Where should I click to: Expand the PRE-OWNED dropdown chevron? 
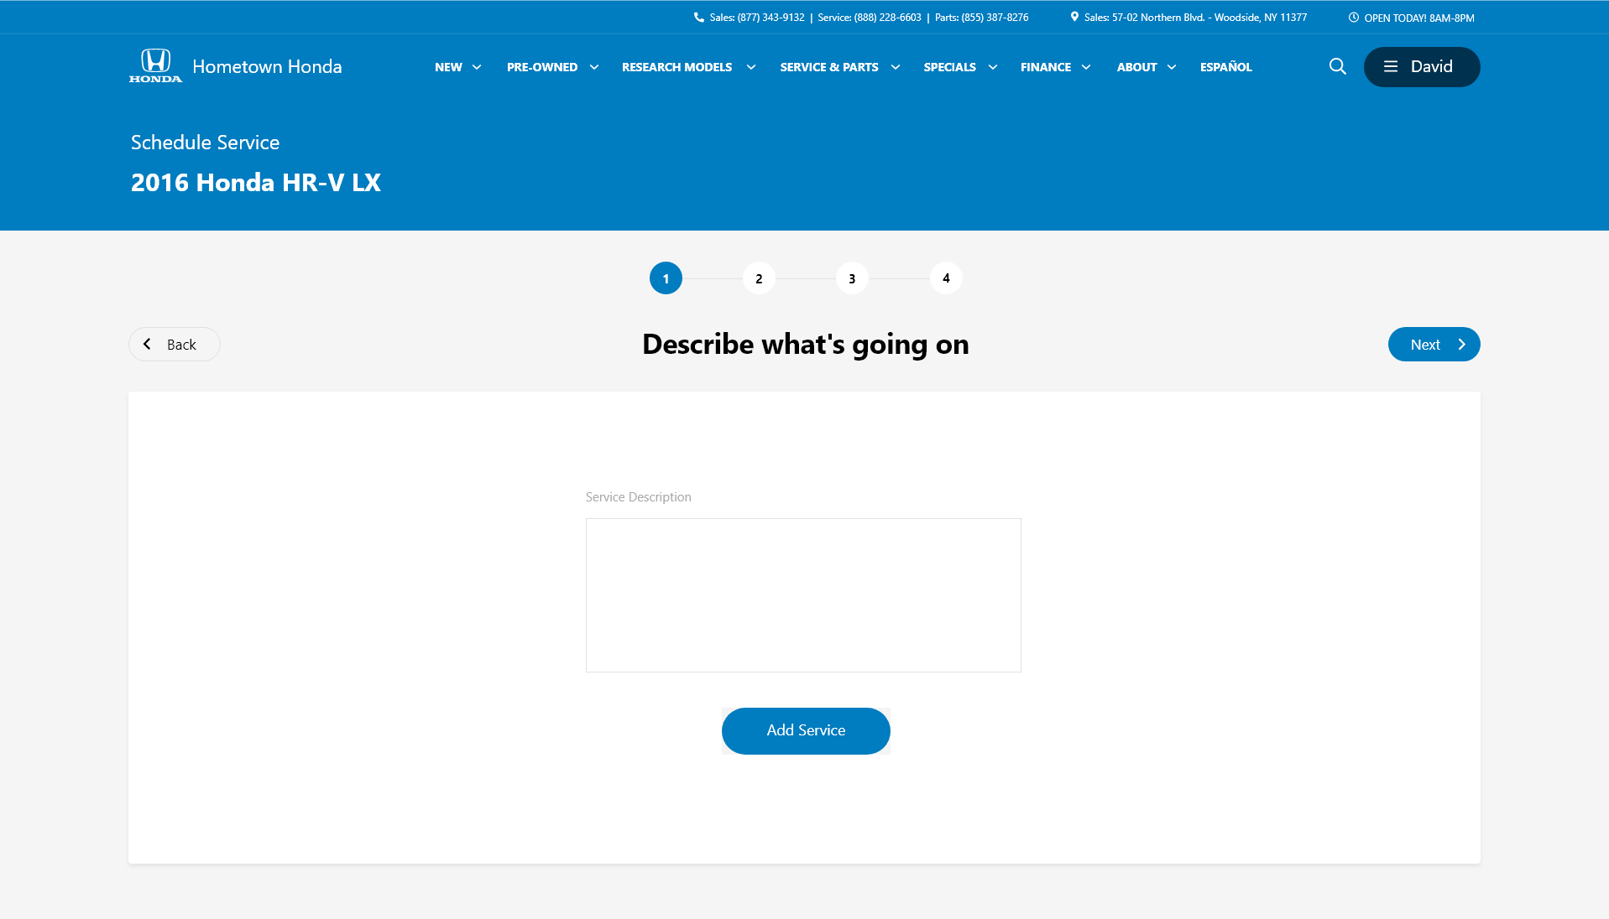pyautogui.click(x=594, y=67)
